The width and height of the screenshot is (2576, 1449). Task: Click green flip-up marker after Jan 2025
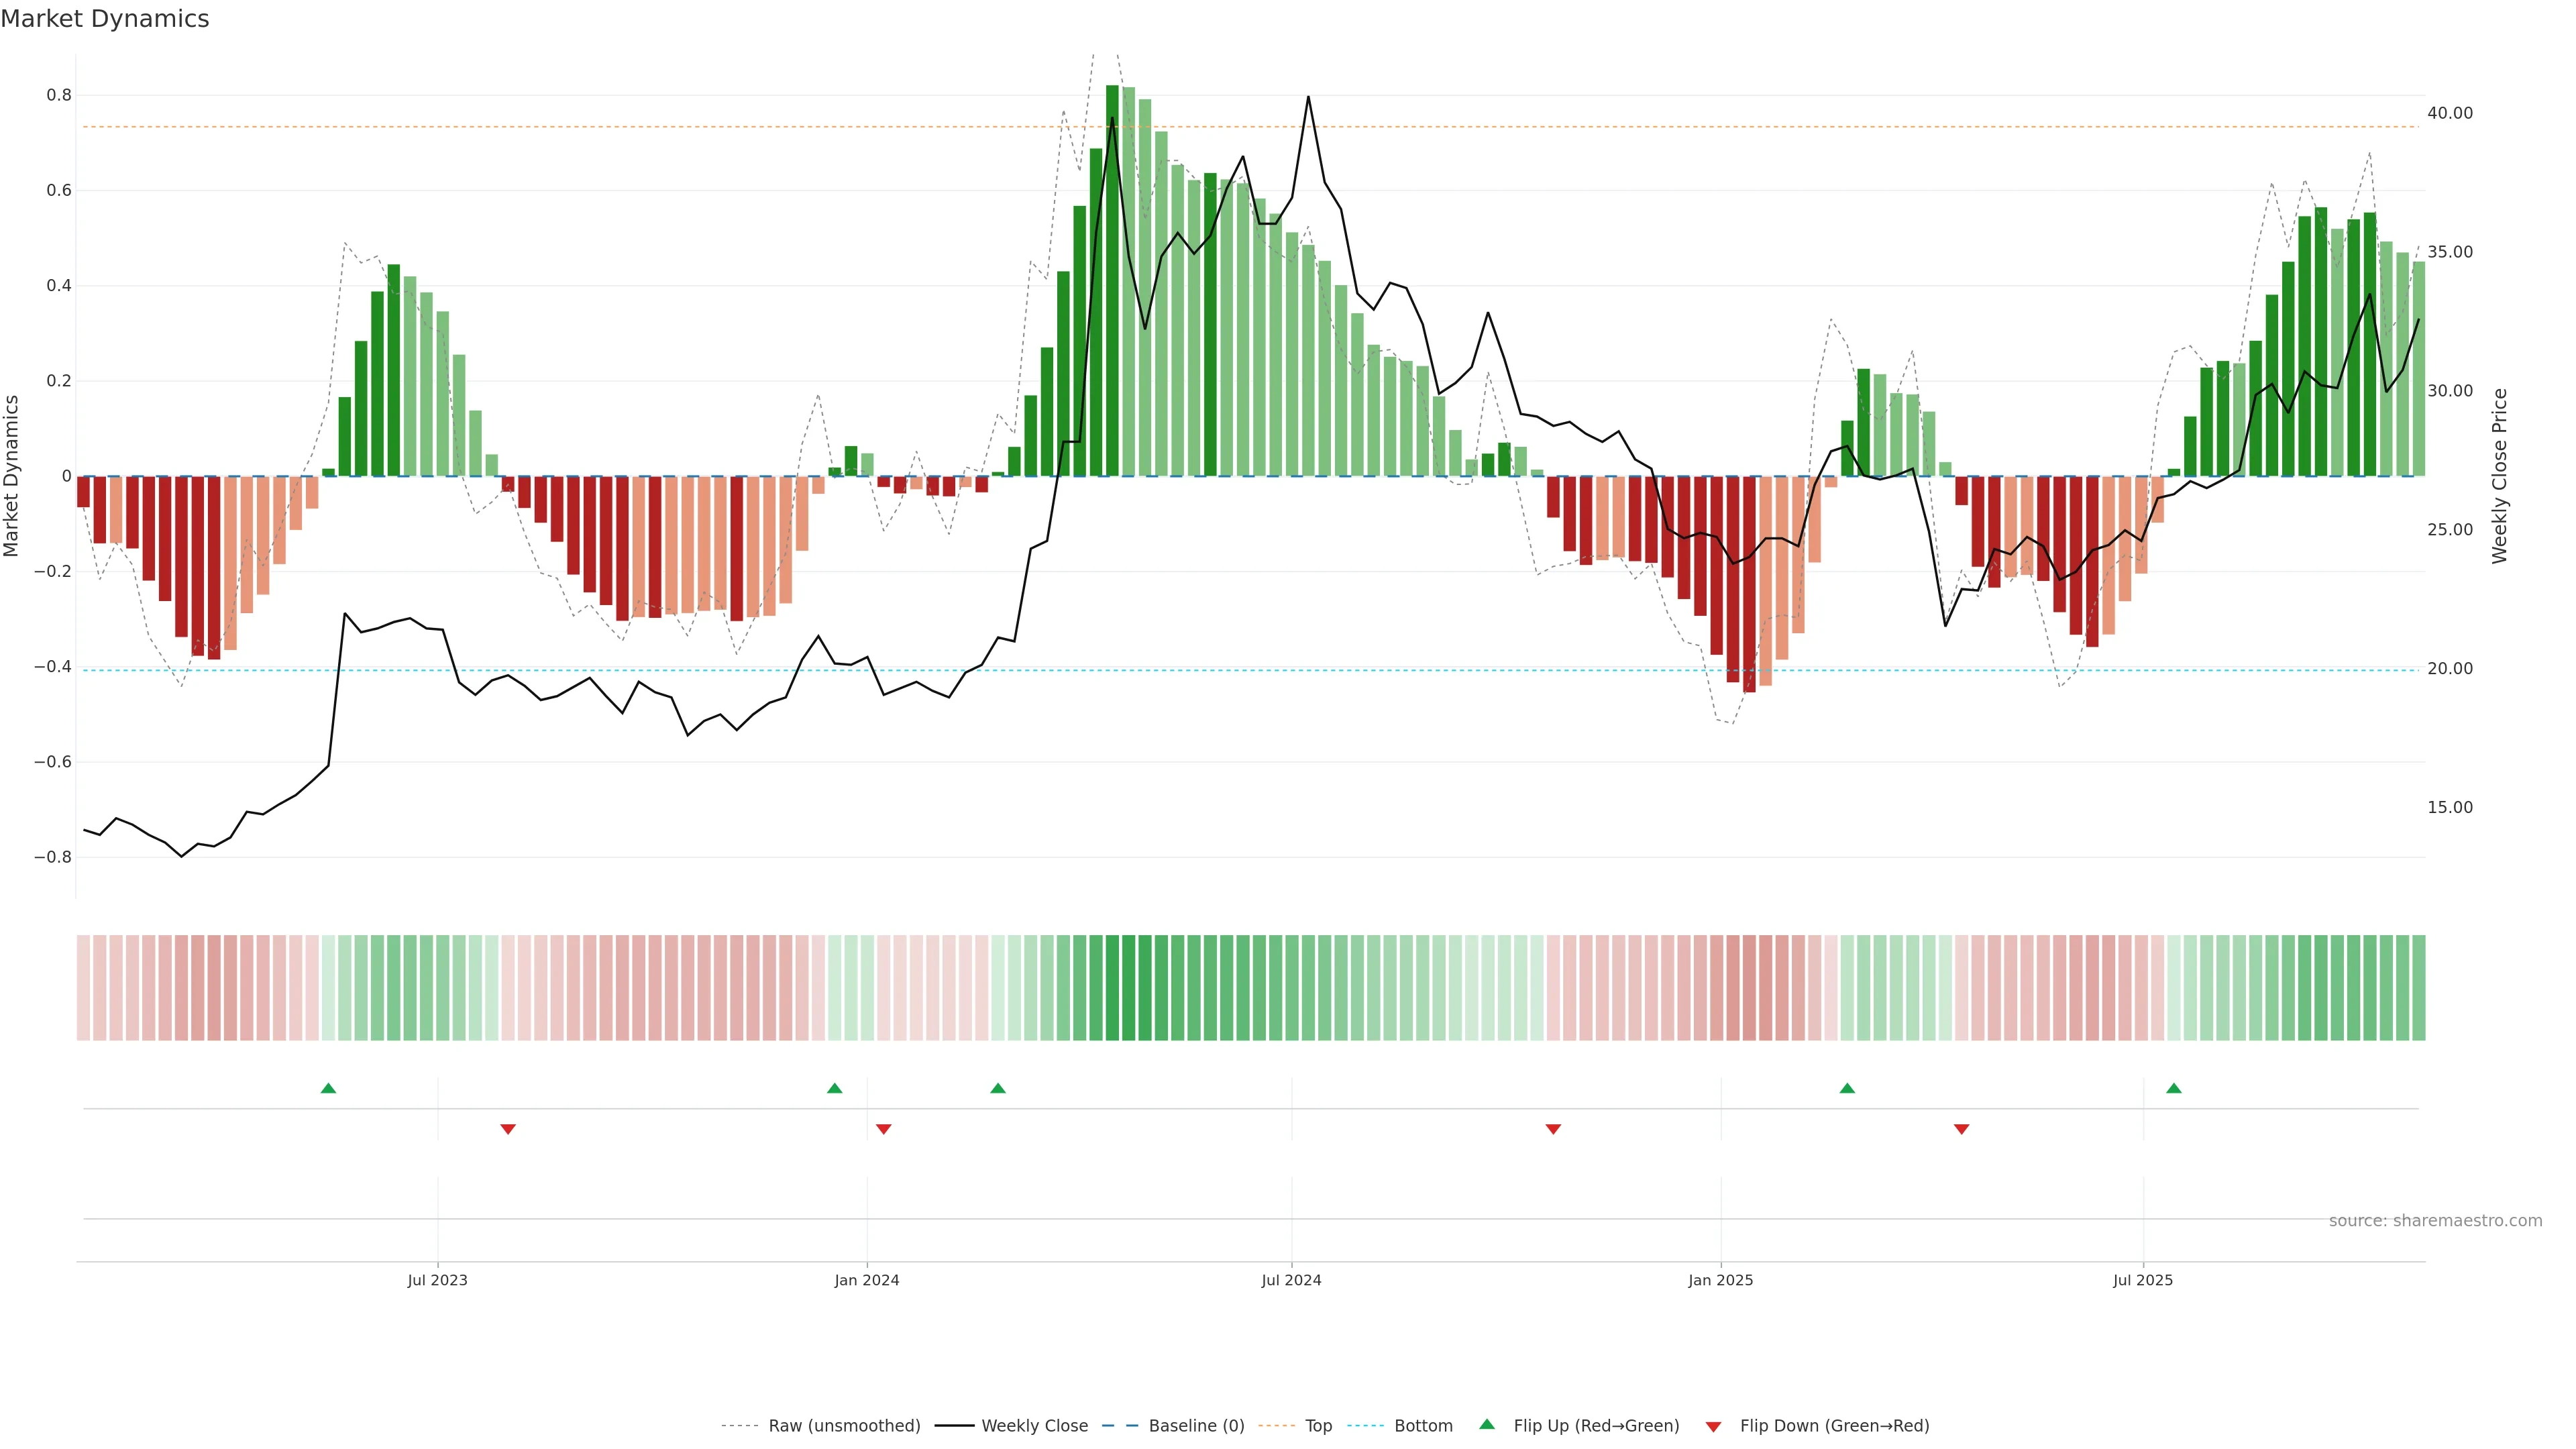tap(1847, 1088)
